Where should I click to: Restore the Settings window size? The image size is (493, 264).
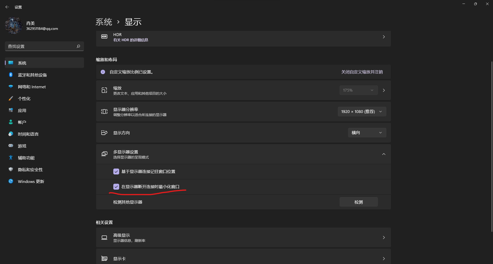(476, 4)
